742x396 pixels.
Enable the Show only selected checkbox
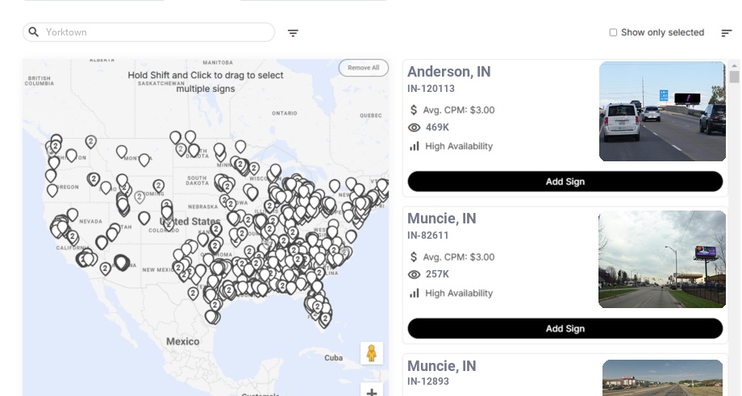coord(613,33)
